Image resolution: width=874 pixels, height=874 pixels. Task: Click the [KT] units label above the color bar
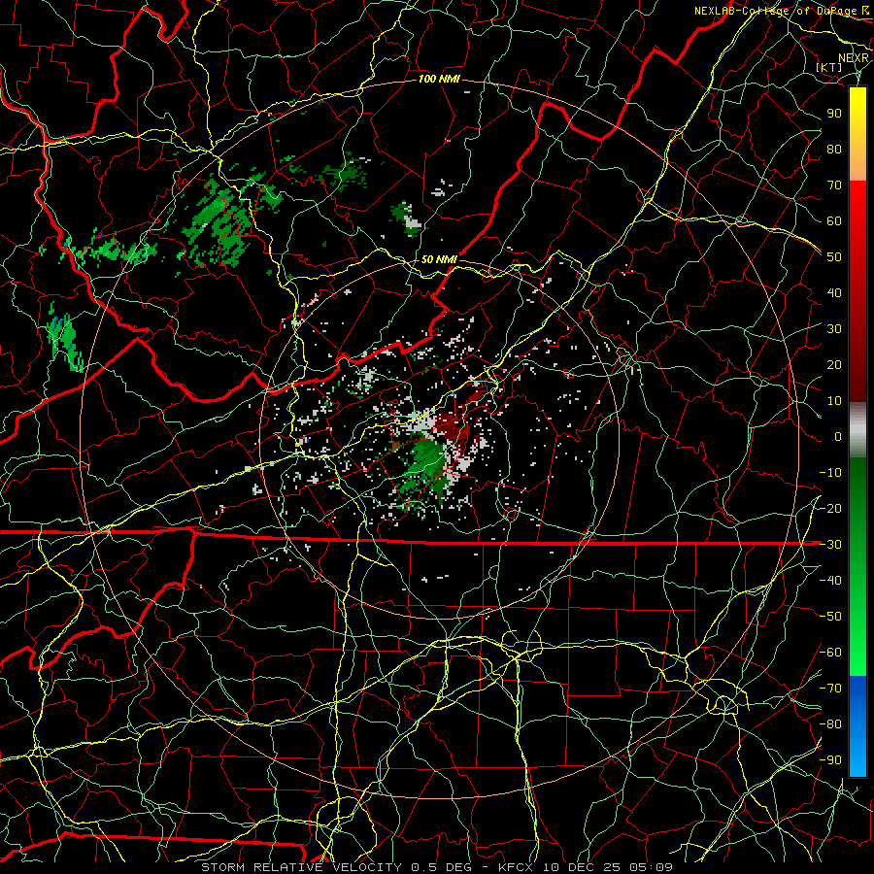coord(829,67)
